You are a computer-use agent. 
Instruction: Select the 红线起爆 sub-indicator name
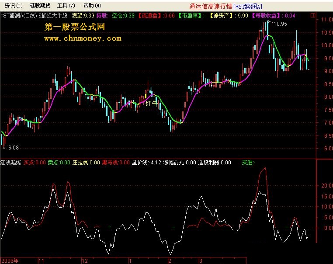tap(10, 163)
